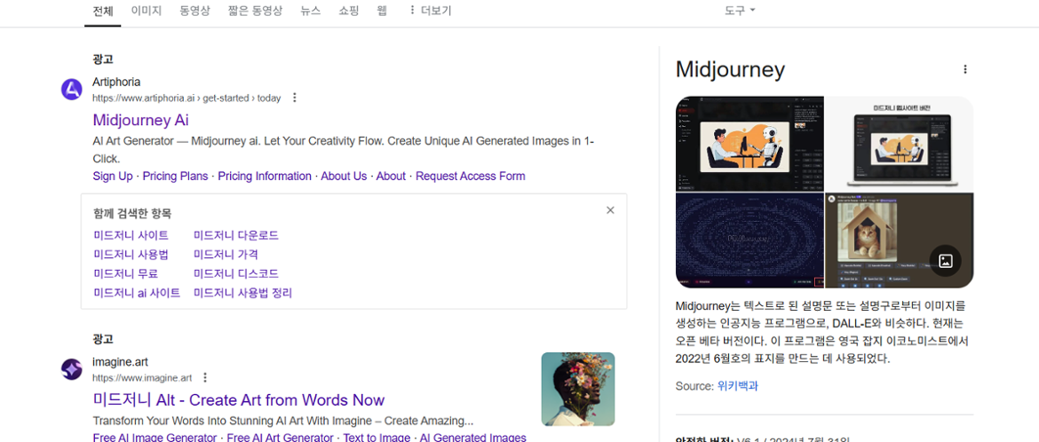Open three-dot menu beside Artiphoria URL
This screenshot has height=442, width=1039.
point(295,98)
